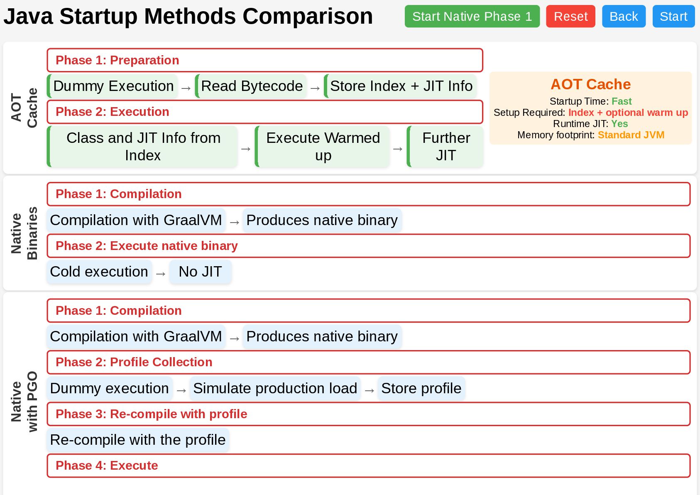Viewport: 700px width, 495px height.
Task: Hit the blue Start button
Action: coord(673,17)
